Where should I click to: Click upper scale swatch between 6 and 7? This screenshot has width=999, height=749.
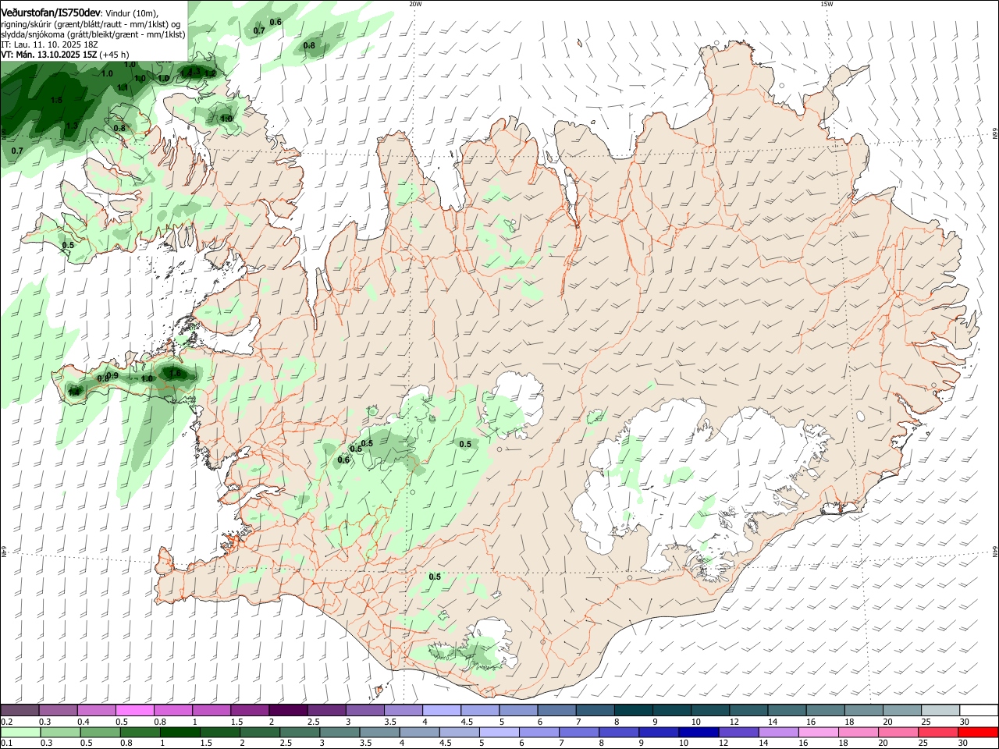click(556, 710)
